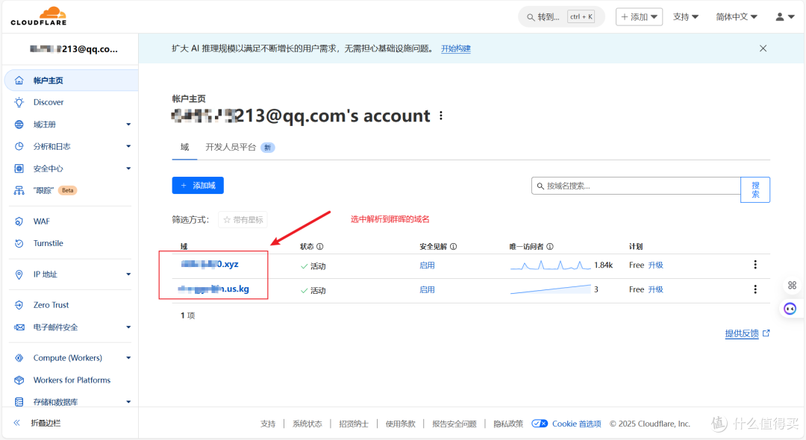806x440 pixels.
Task: Toggle the starred (带有星标) filter
Action: (x=243, y=220)
